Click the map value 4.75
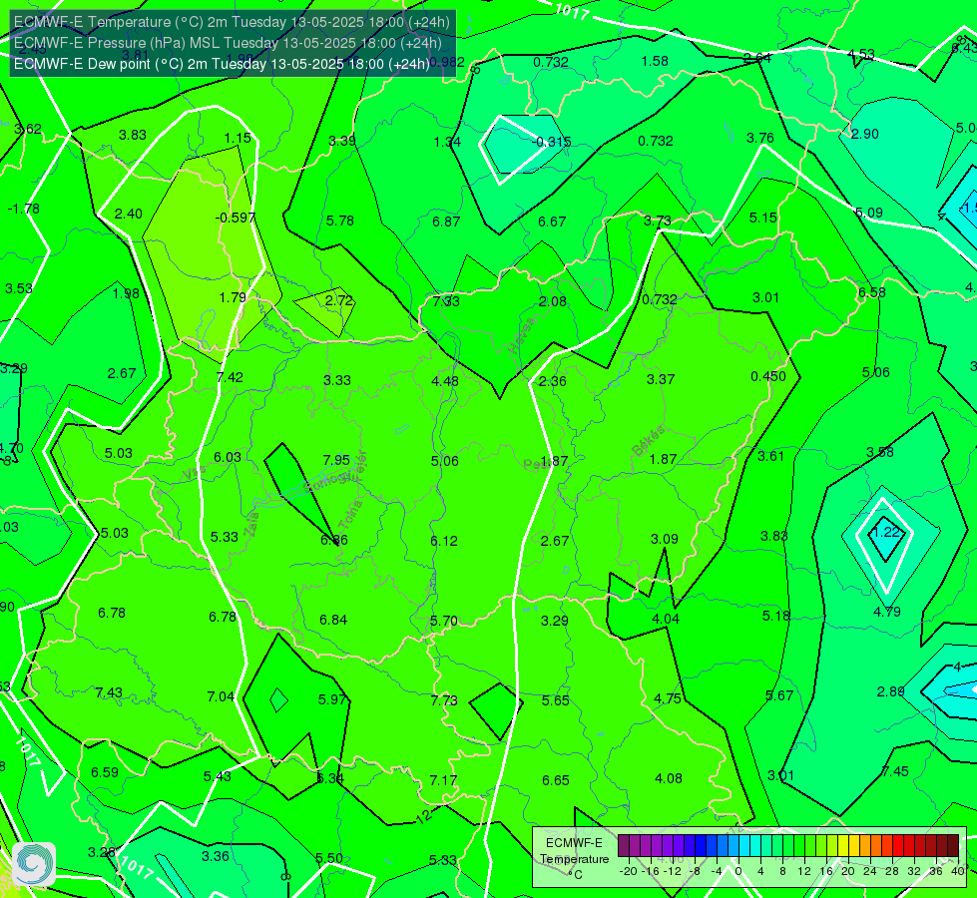The height and width of the screenshot is (898, 977). tap(668, 698)
